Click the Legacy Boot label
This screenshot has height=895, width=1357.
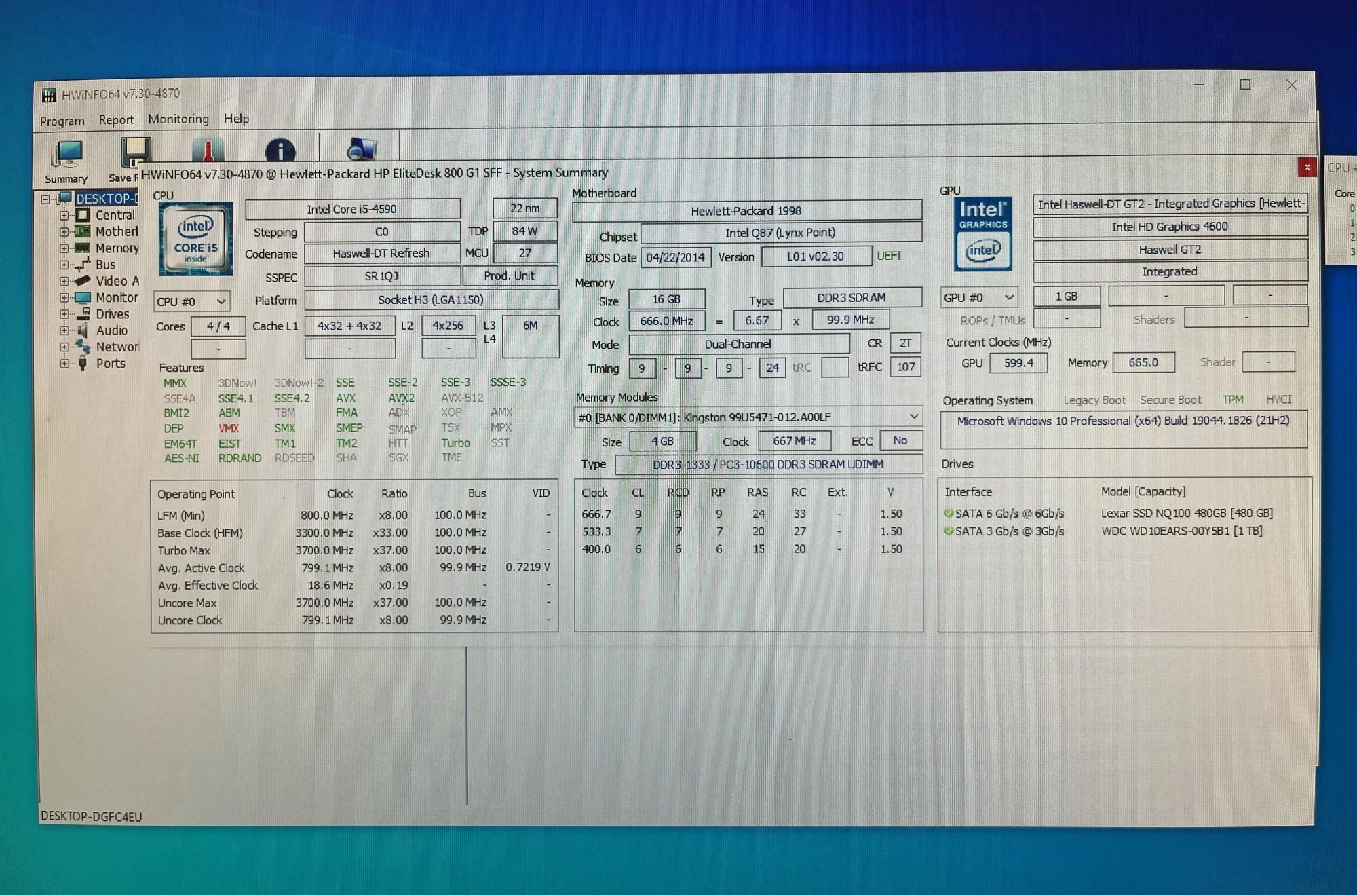[x=1094, y=400]
